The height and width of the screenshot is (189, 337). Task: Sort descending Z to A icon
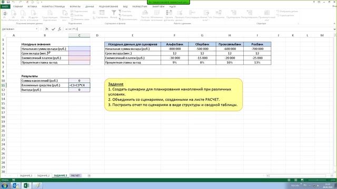tap(94, 18)
